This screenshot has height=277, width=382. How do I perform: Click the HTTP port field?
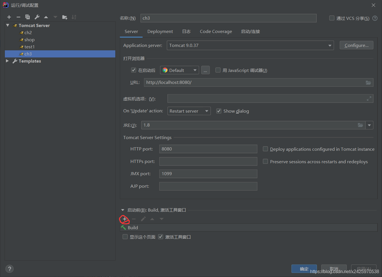click(208, 149)
